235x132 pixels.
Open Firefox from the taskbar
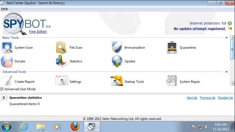[x=75, y=126]
